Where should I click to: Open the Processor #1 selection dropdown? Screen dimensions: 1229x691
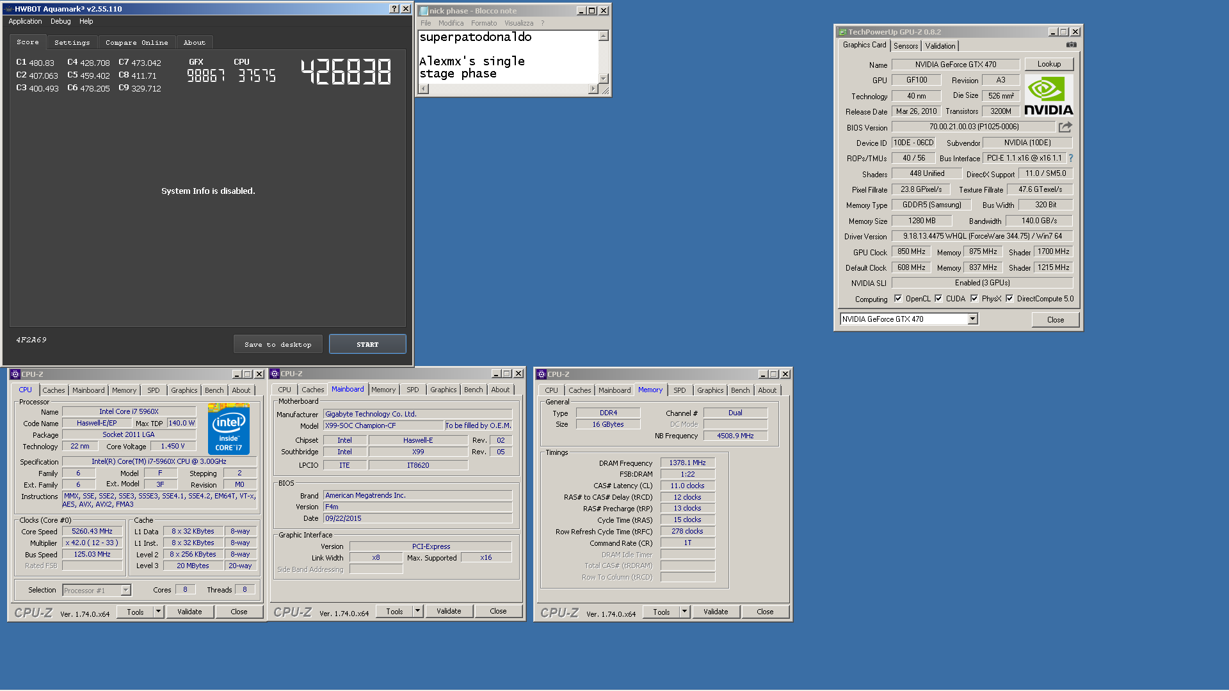pos(125,591)
